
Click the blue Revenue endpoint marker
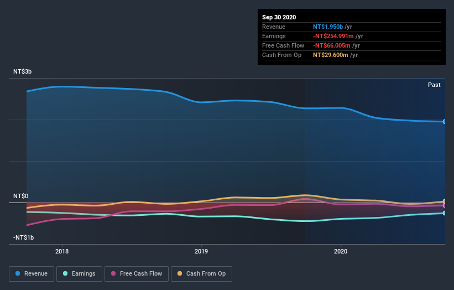click(445, 122)
